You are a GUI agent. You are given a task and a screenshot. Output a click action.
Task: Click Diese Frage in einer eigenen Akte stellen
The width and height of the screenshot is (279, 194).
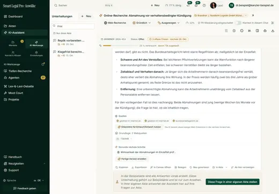click(232, 182)
